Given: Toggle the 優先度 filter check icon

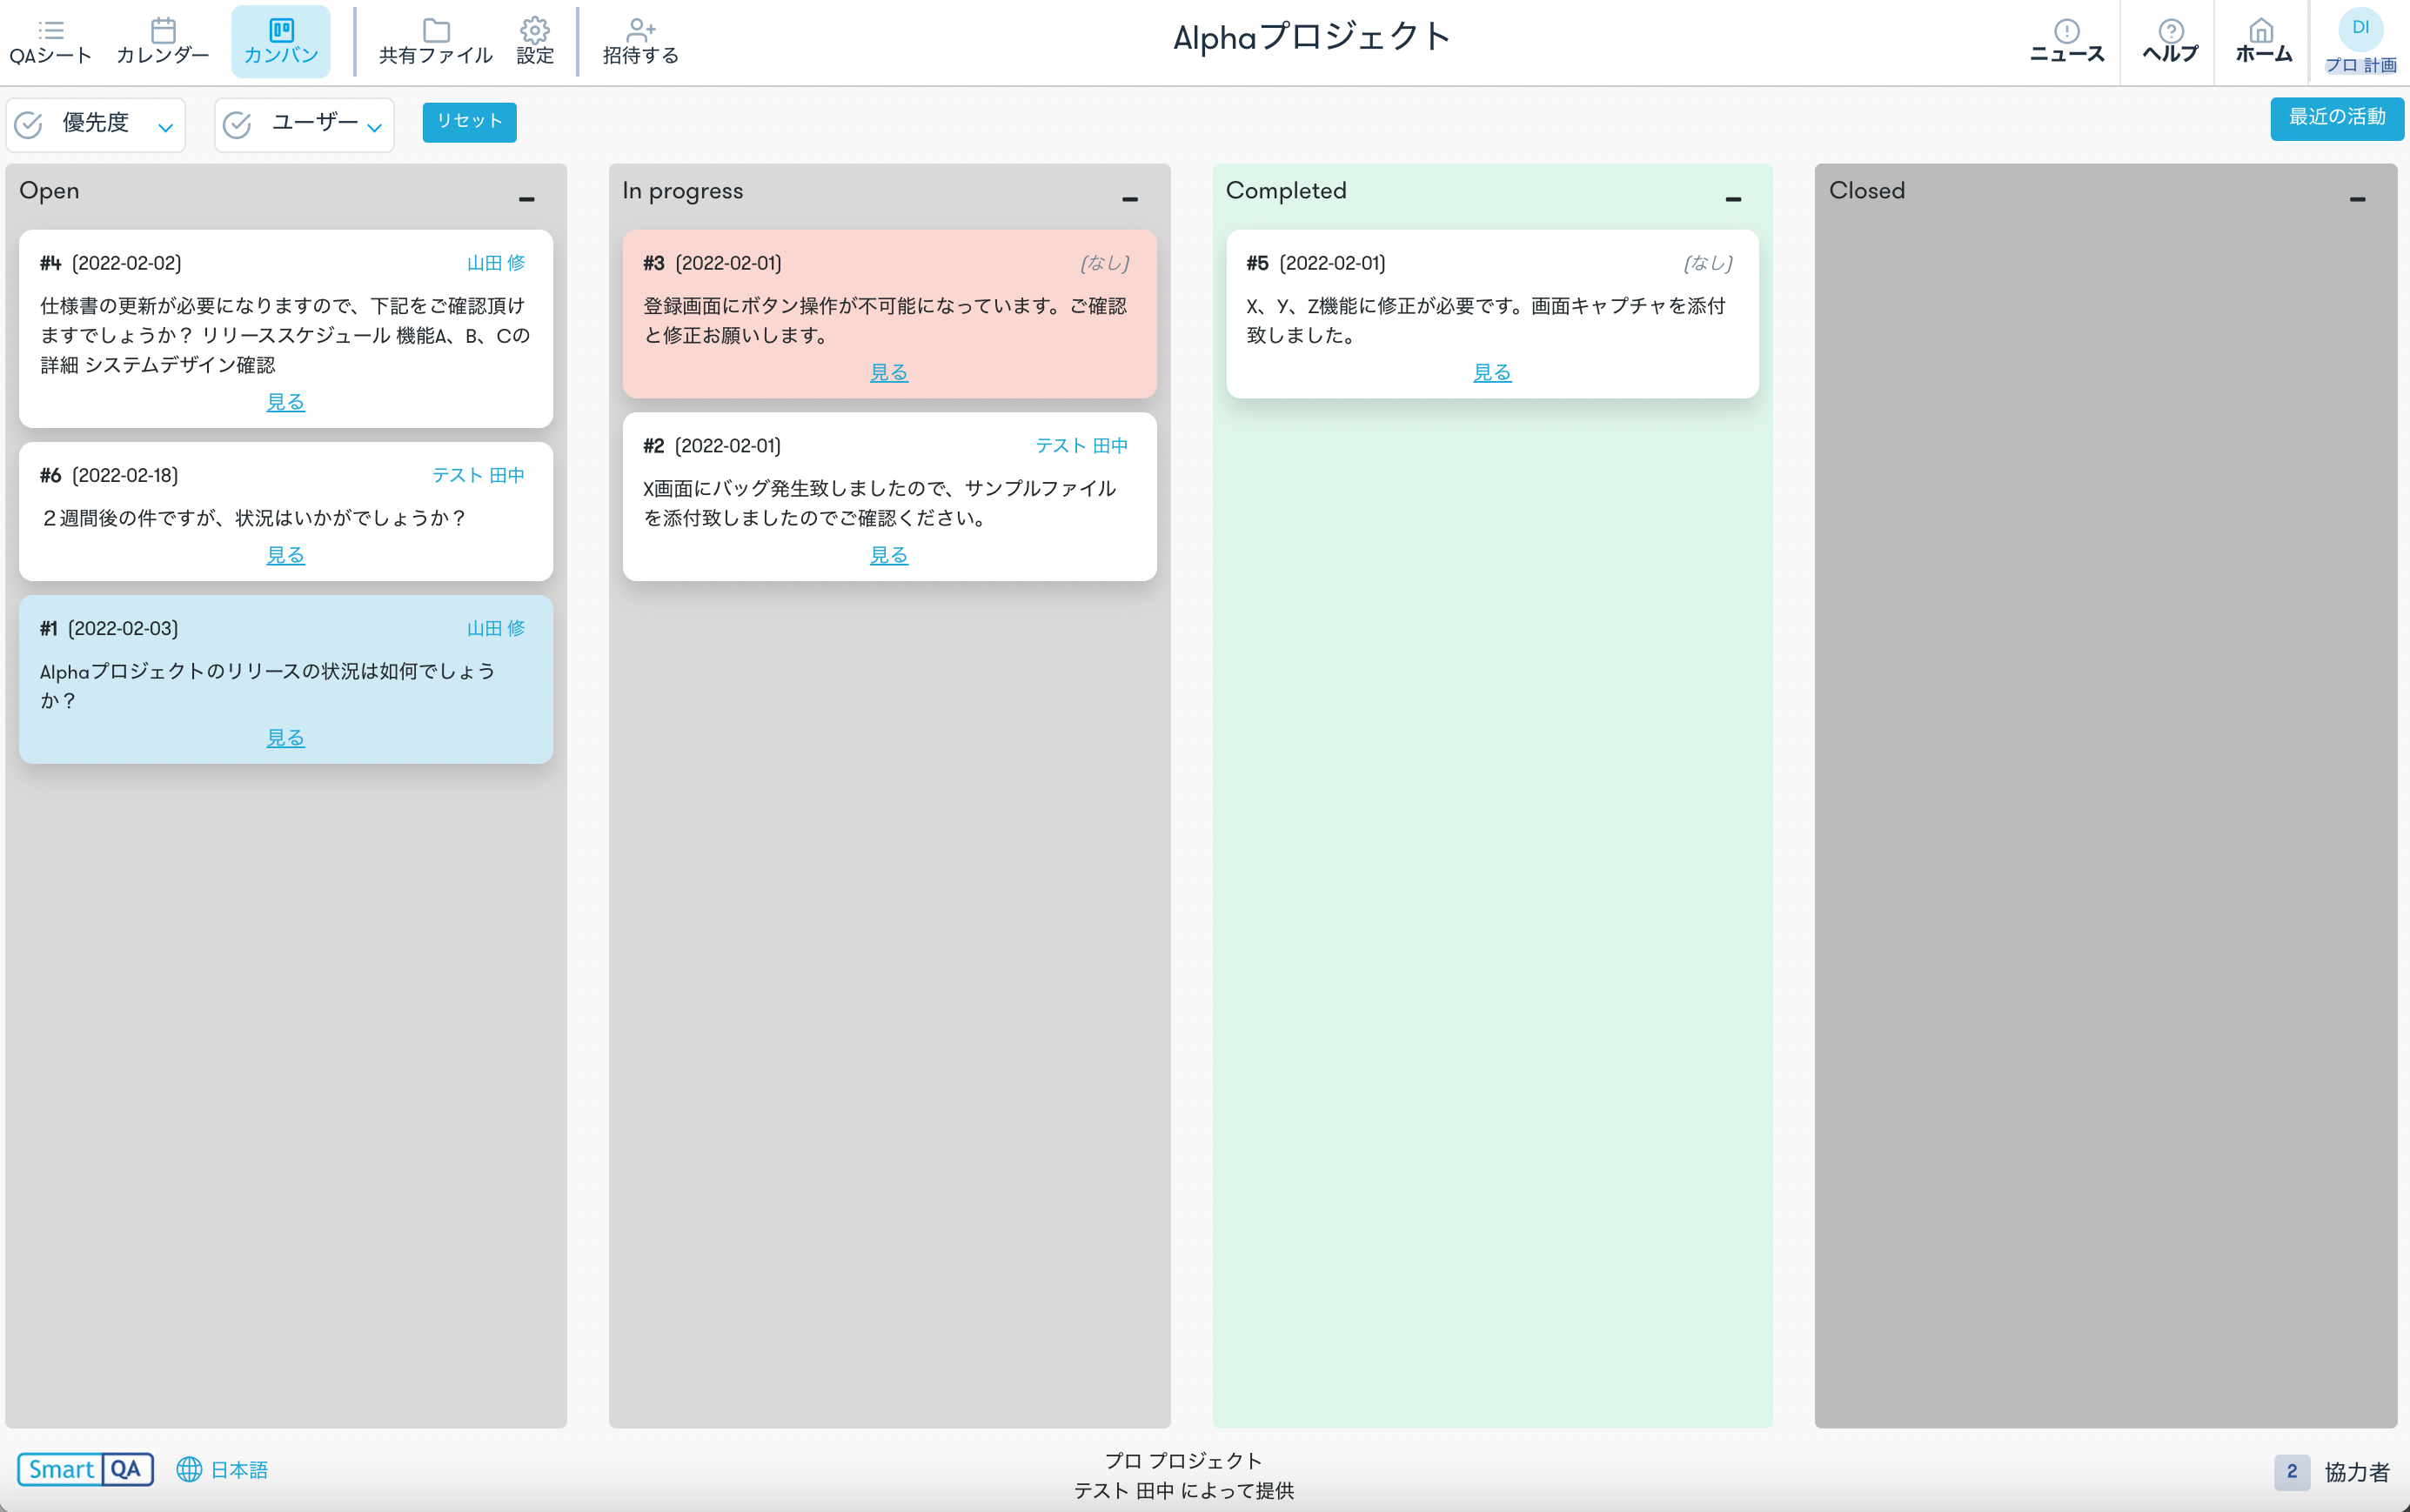Looking at the screenshot, I should tap(29, 125).
